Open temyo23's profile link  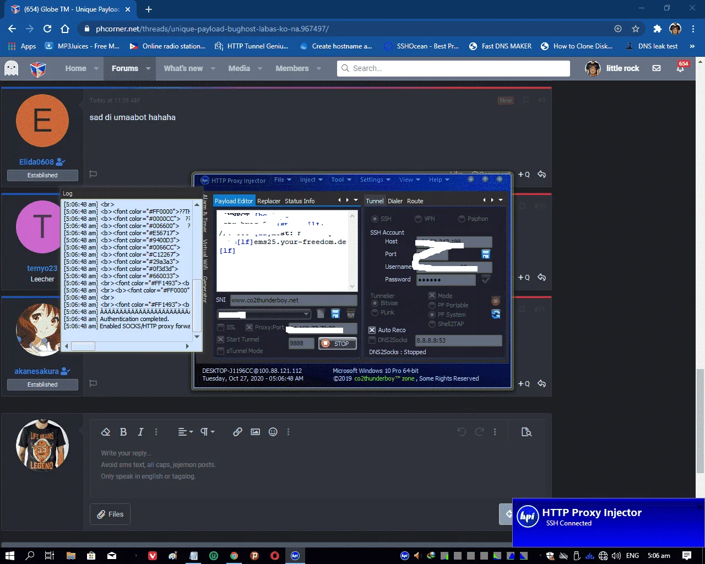pos(42,268)
